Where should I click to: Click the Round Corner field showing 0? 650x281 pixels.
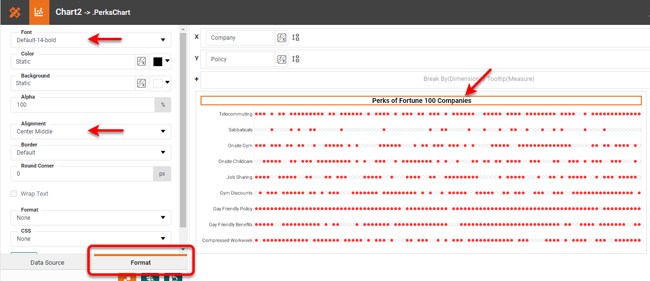click(x=82, y=174)
